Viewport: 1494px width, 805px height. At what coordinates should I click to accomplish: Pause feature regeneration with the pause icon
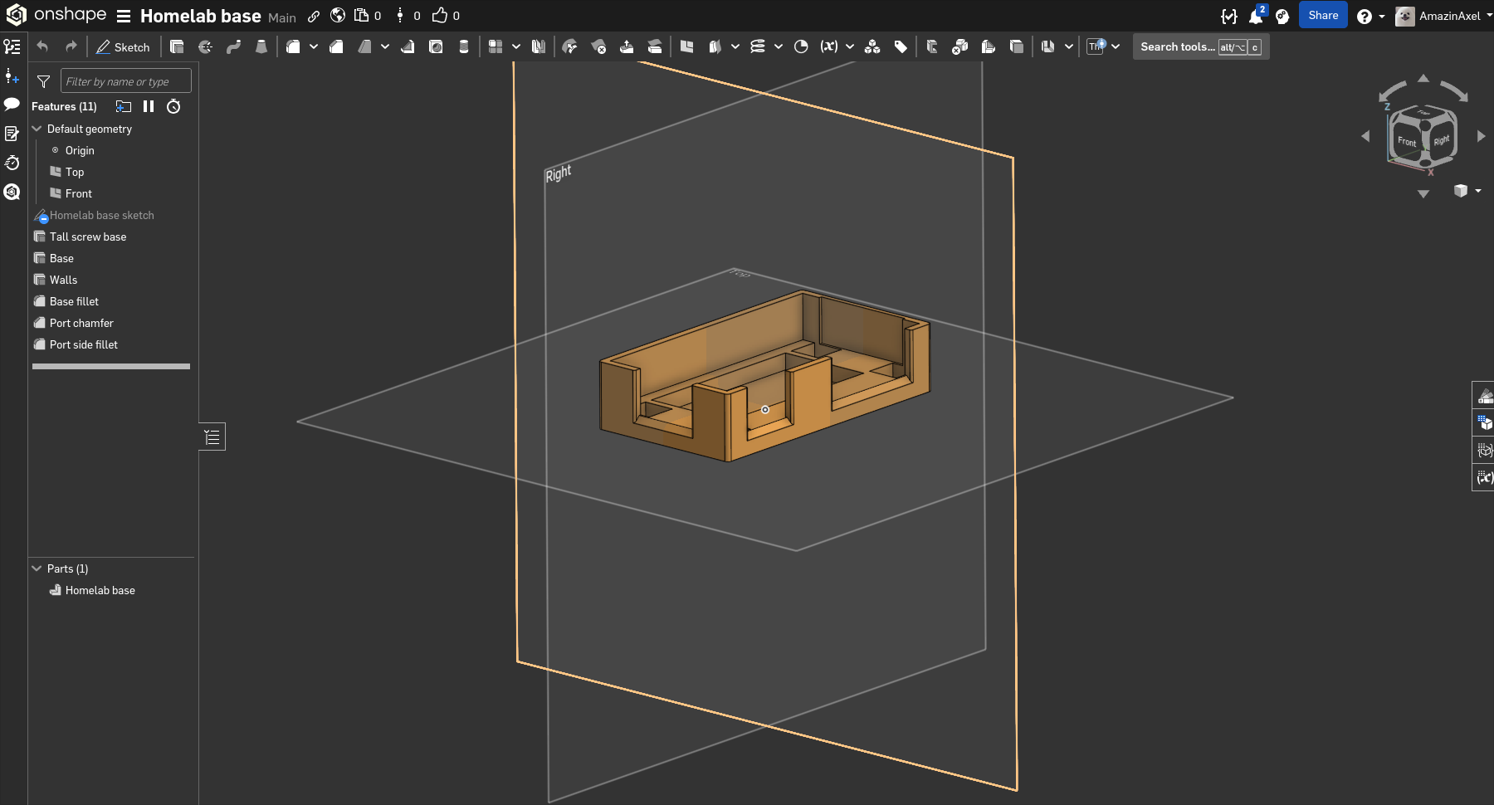click(x=149, y=106)
